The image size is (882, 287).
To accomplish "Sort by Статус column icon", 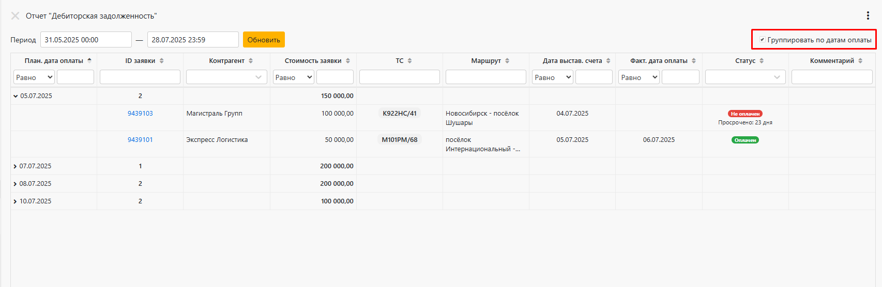I will pos(762,61).
